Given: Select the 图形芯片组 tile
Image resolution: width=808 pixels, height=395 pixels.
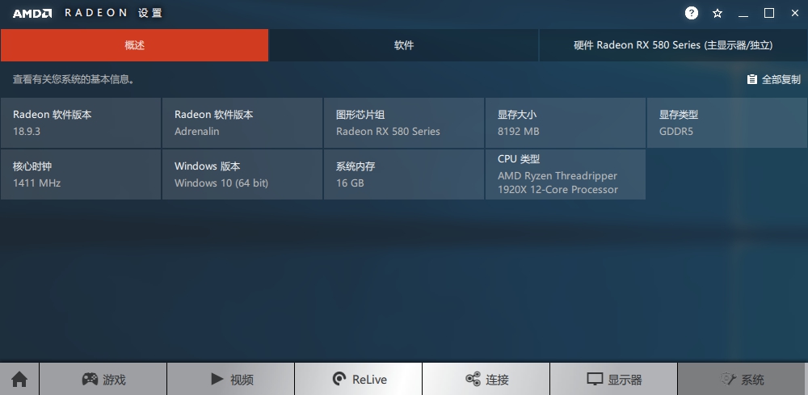Looking at the screenshot, I should [404, 123].
